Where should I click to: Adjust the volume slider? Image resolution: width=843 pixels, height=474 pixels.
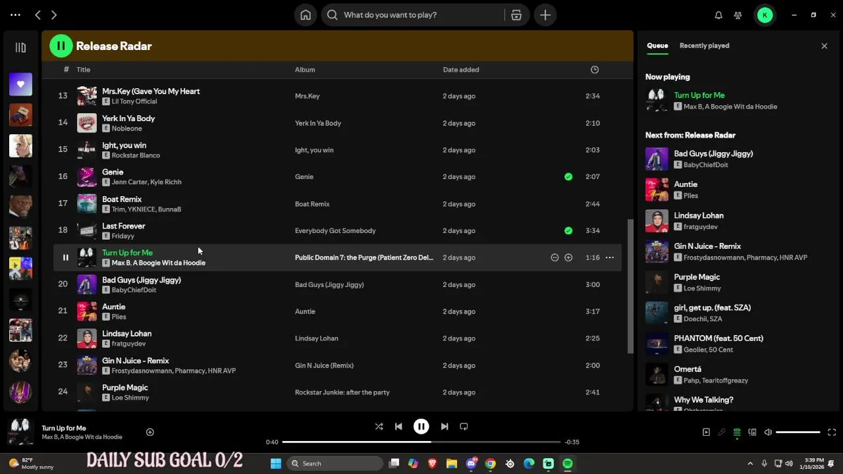(x=798, y=433)
